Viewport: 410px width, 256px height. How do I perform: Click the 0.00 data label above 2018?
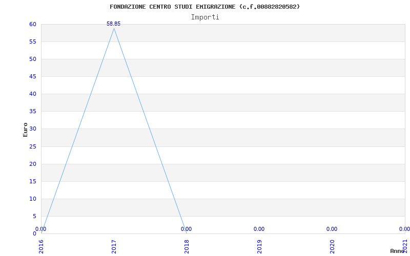(x=186, y=229)
